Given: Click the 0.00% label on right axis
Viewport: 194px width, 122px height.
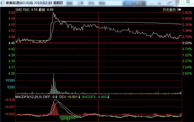Looking at the screenshot, I should point(187,43).
